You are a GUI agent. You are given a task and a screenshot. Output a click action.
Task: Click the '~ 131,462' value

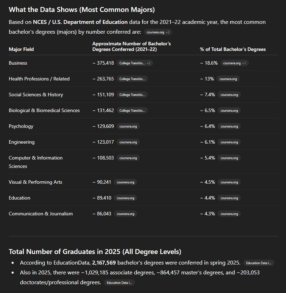103,110
